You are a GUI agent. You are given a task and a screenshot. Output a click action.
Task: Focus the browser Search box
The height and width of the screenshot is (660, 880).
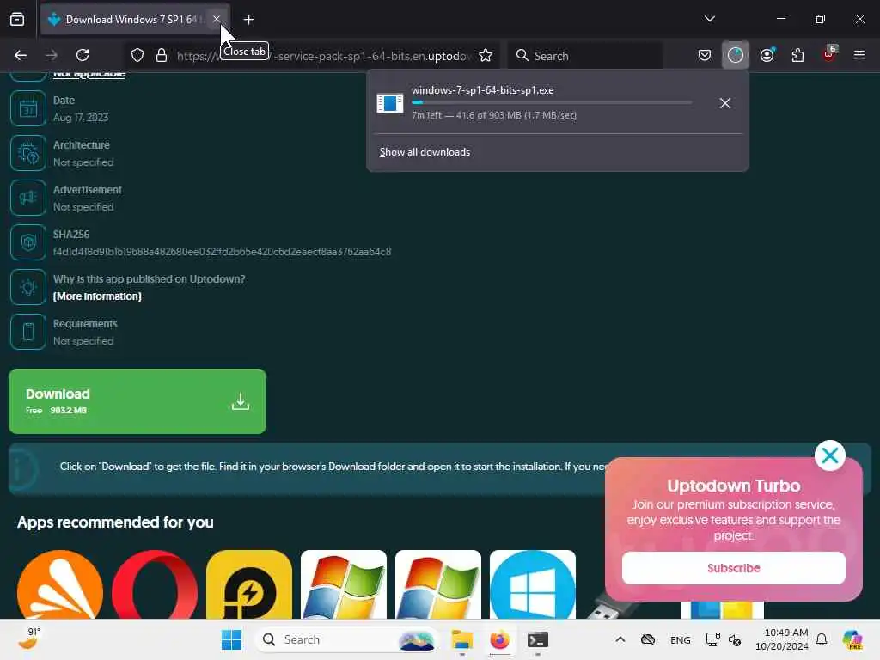pos(585,56)
